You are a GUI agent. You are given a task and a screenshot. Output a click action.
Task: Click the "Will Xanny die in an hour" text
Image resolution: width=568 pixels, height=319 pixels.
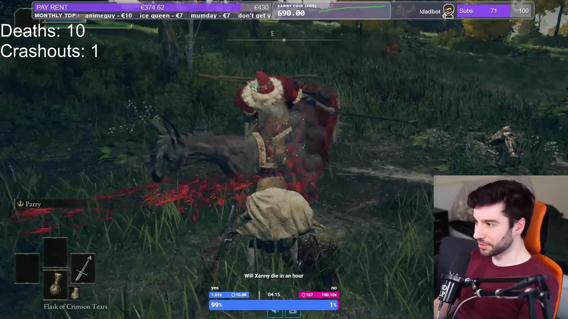[x=274, y=276]
